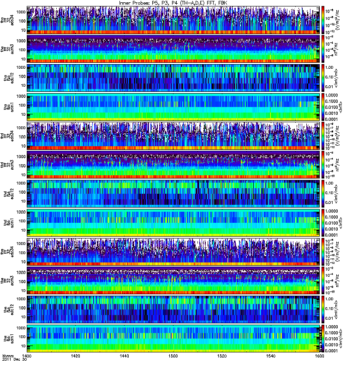Click the "hhmm" axis unit label

click(8, 356)
